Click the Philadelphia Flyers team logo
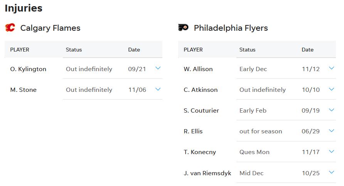Viewport: 344px width, 186px height. (x=183, y=28)
